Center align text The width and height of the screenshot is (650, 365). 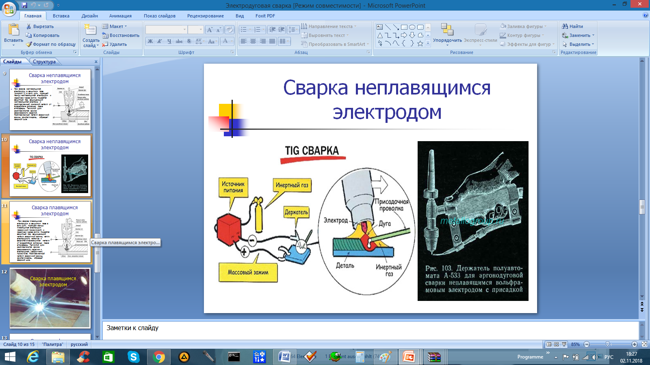(253, 41)
